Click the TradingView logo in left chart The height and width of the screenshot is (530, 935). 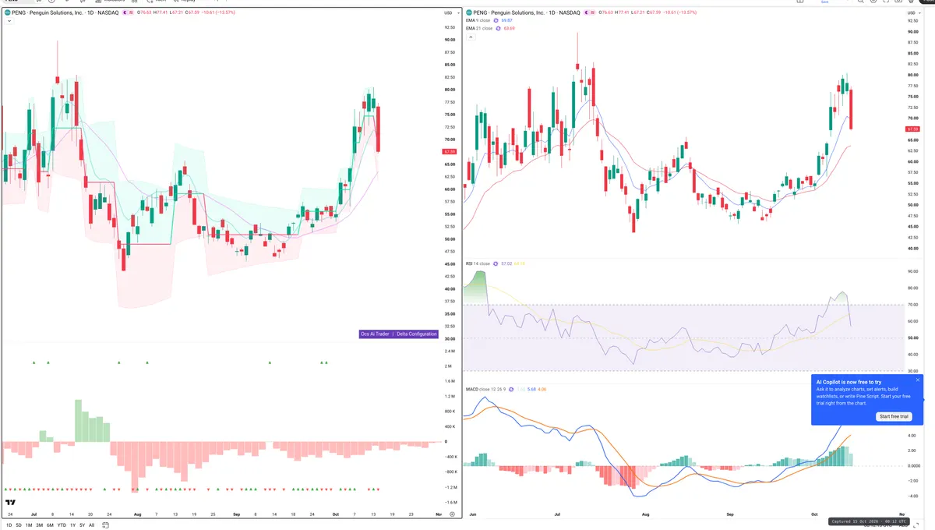click(x=11, y=503)
